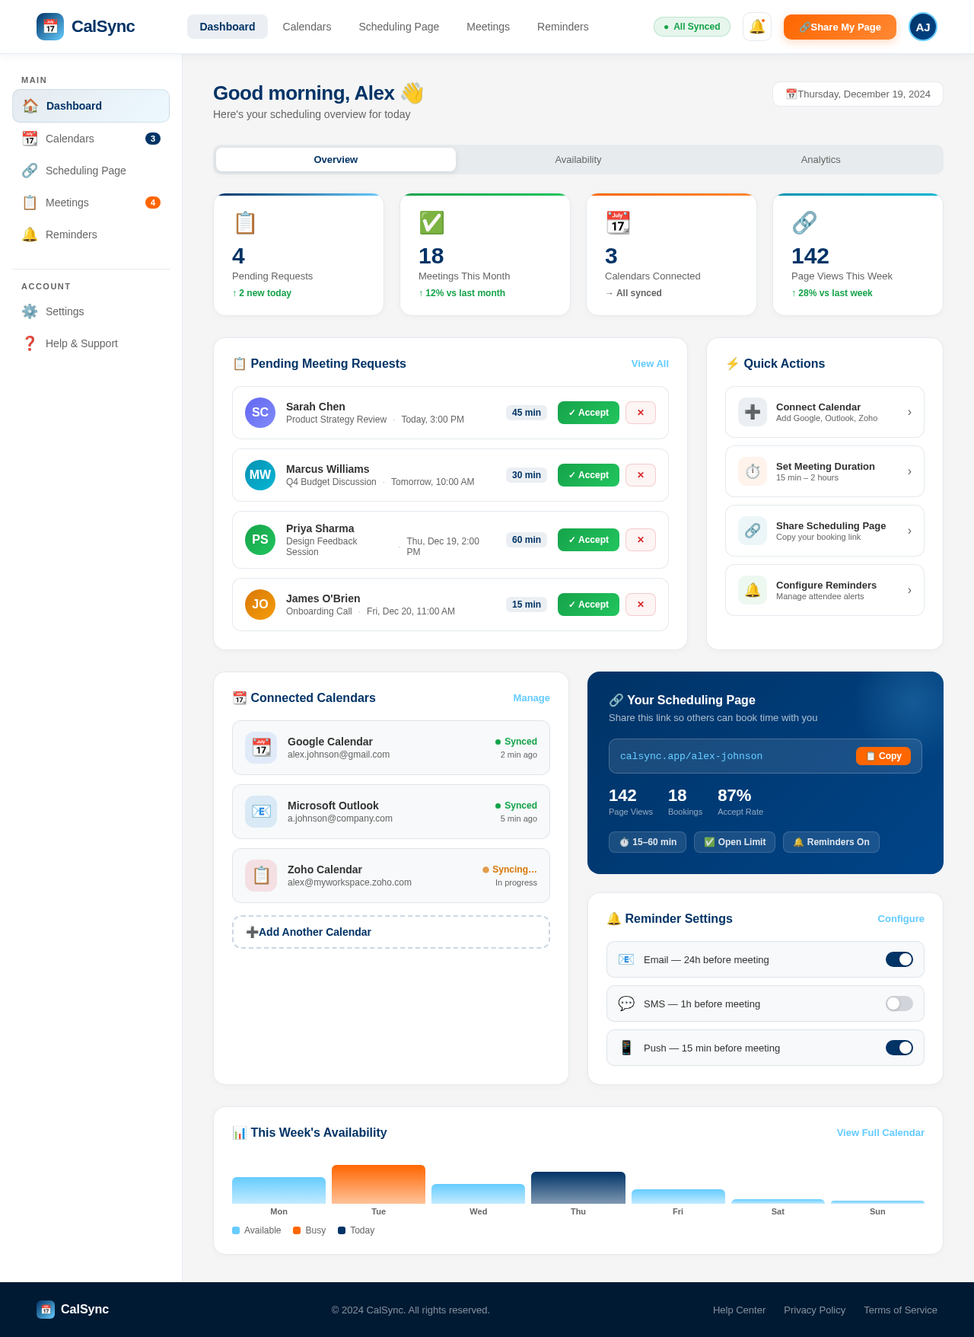This screenshot has width=974, height=1337.
Task: Accept Sarah Chen's meeting request
Action: tap(588, 413)
